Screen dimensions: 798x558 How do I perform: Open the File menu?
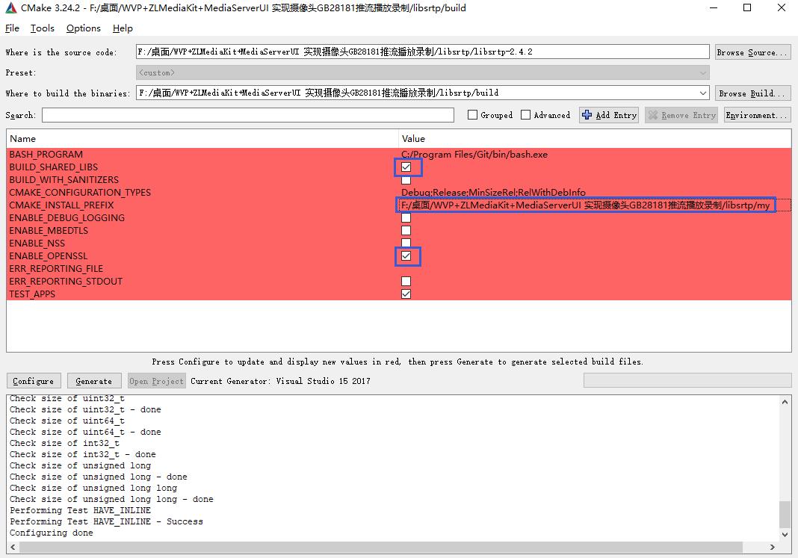tap(12, 28)
